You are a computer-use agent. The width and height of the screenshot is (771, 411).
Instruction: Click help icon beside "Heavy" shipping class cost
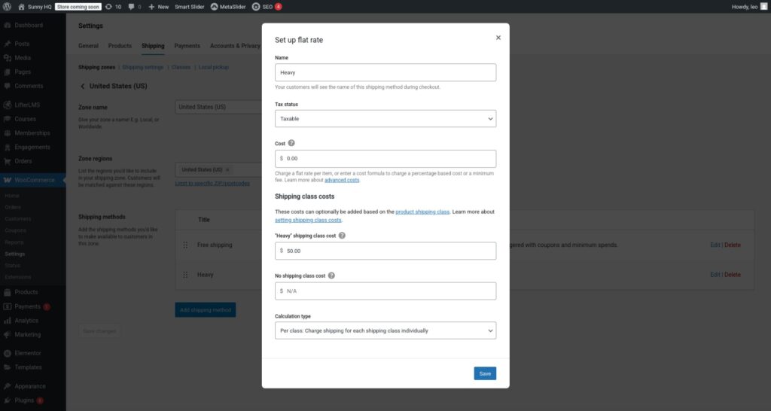pyautogui.click(x=342, y=235)
